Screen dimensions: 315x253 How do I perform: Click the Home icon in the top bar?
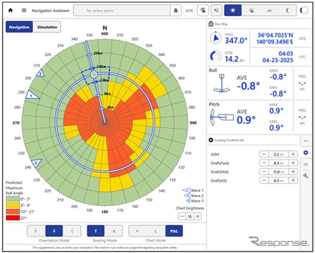click(x=10, y=10)
